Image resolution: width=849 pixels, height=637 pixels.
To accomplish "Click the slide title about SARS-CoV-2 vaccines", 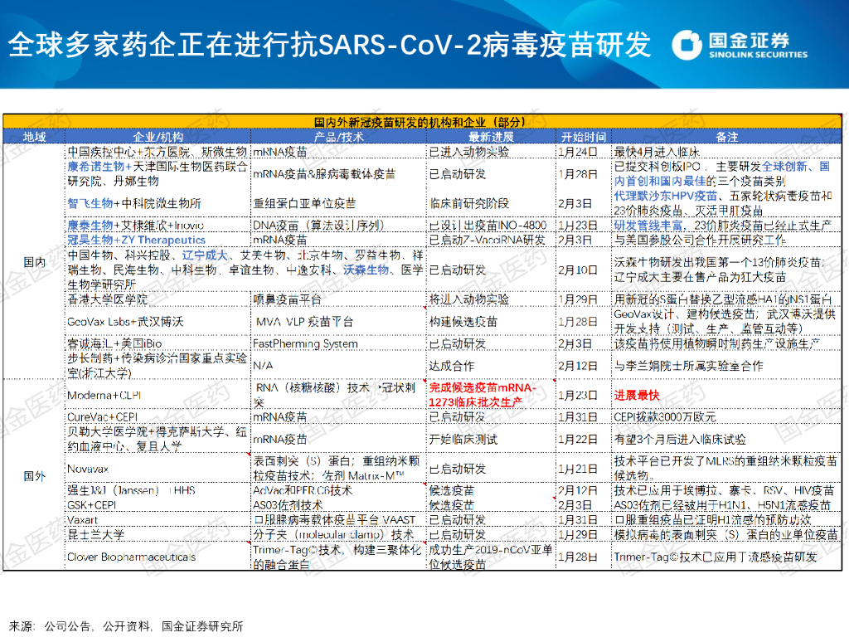I will click(329, 45).
